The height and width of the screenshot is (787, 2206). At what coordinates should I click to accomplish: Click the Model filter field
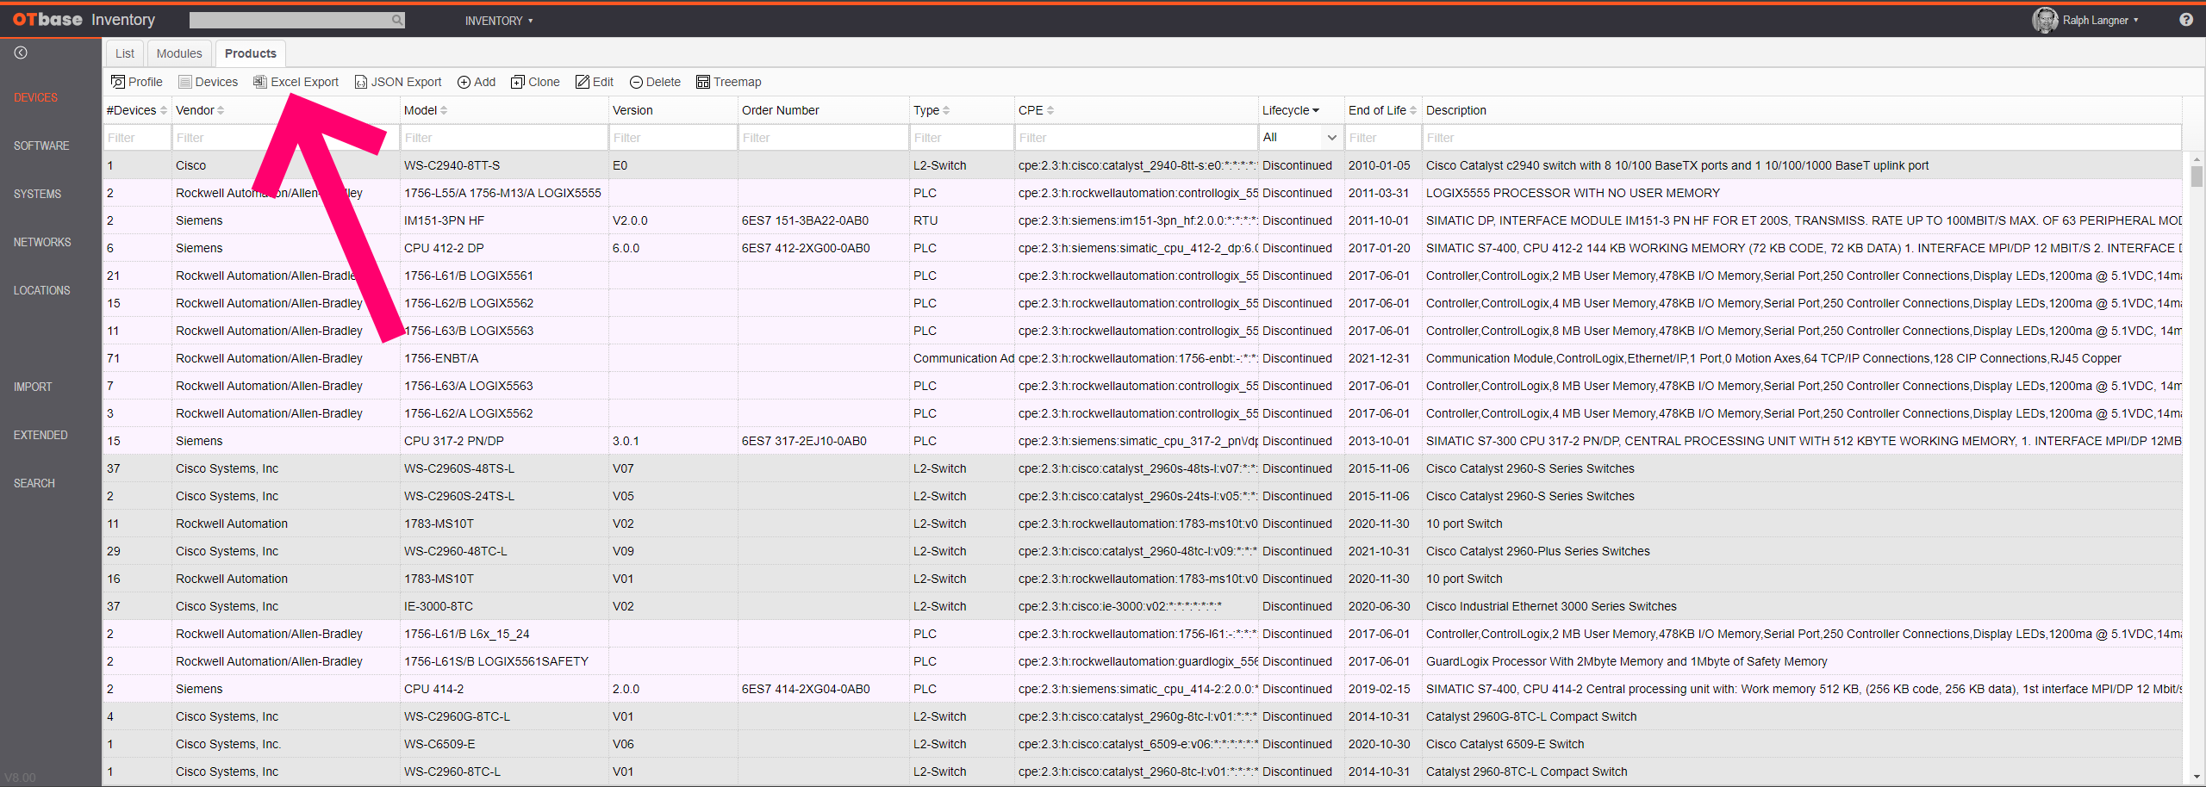click(504, 138)
